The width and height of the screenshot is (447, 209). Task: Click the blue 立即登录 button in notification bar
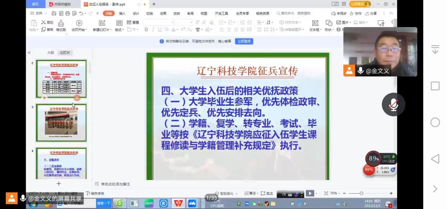[244, 41]
